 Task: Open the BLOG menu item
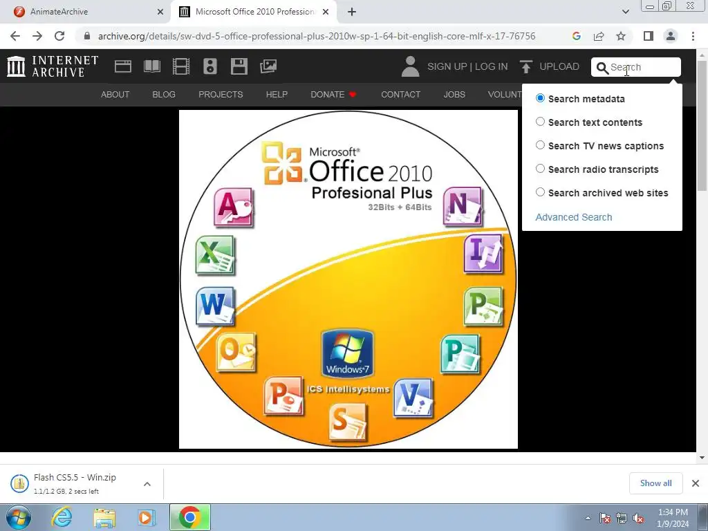[x=164, y=94]
